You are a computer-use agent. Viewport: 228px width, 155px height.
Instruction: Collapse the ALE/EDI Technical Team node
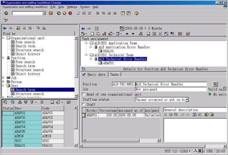click(86, 55)
